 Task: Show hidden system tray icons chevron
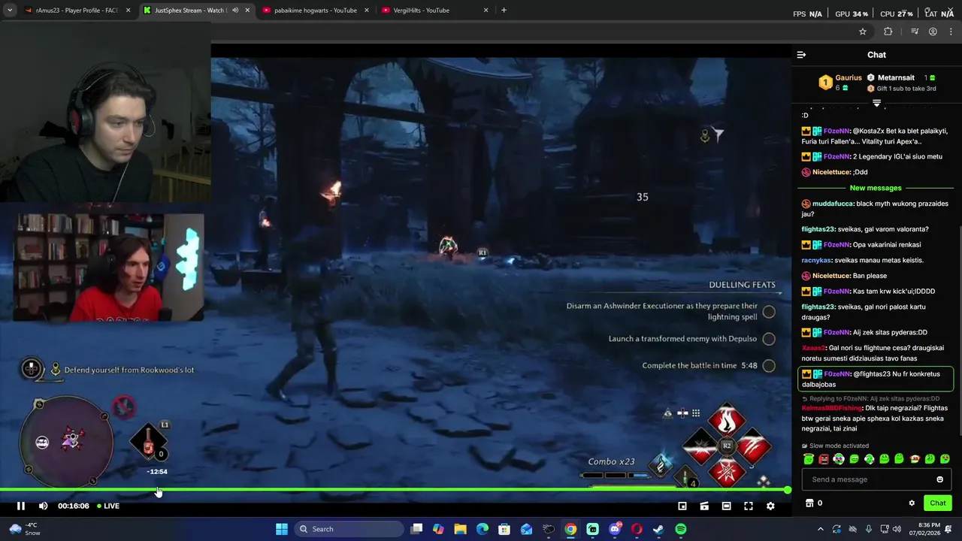pos(820,529)
